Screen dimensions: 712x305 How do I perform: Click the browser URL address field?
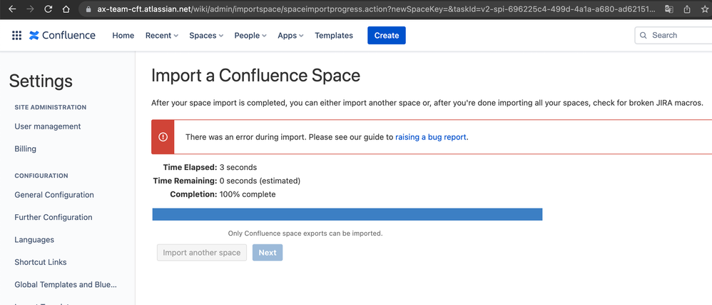point(376,9)
